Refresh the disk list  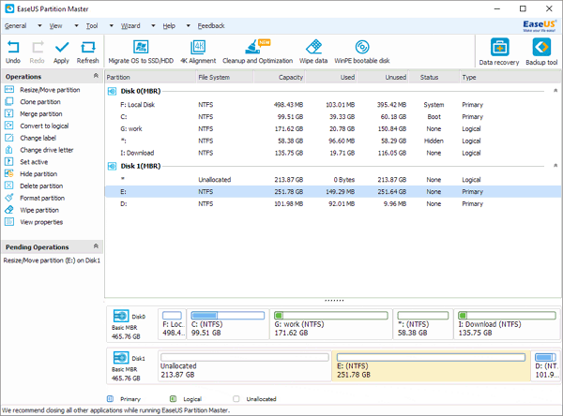click(x=87, y=52)
